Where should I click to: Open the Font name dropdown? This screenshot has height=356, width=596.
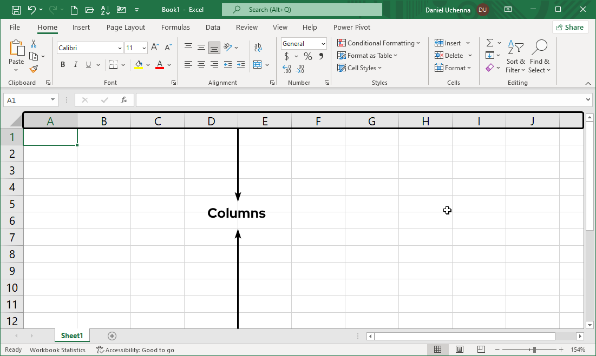pyautogui.click(x=119, y=48)
